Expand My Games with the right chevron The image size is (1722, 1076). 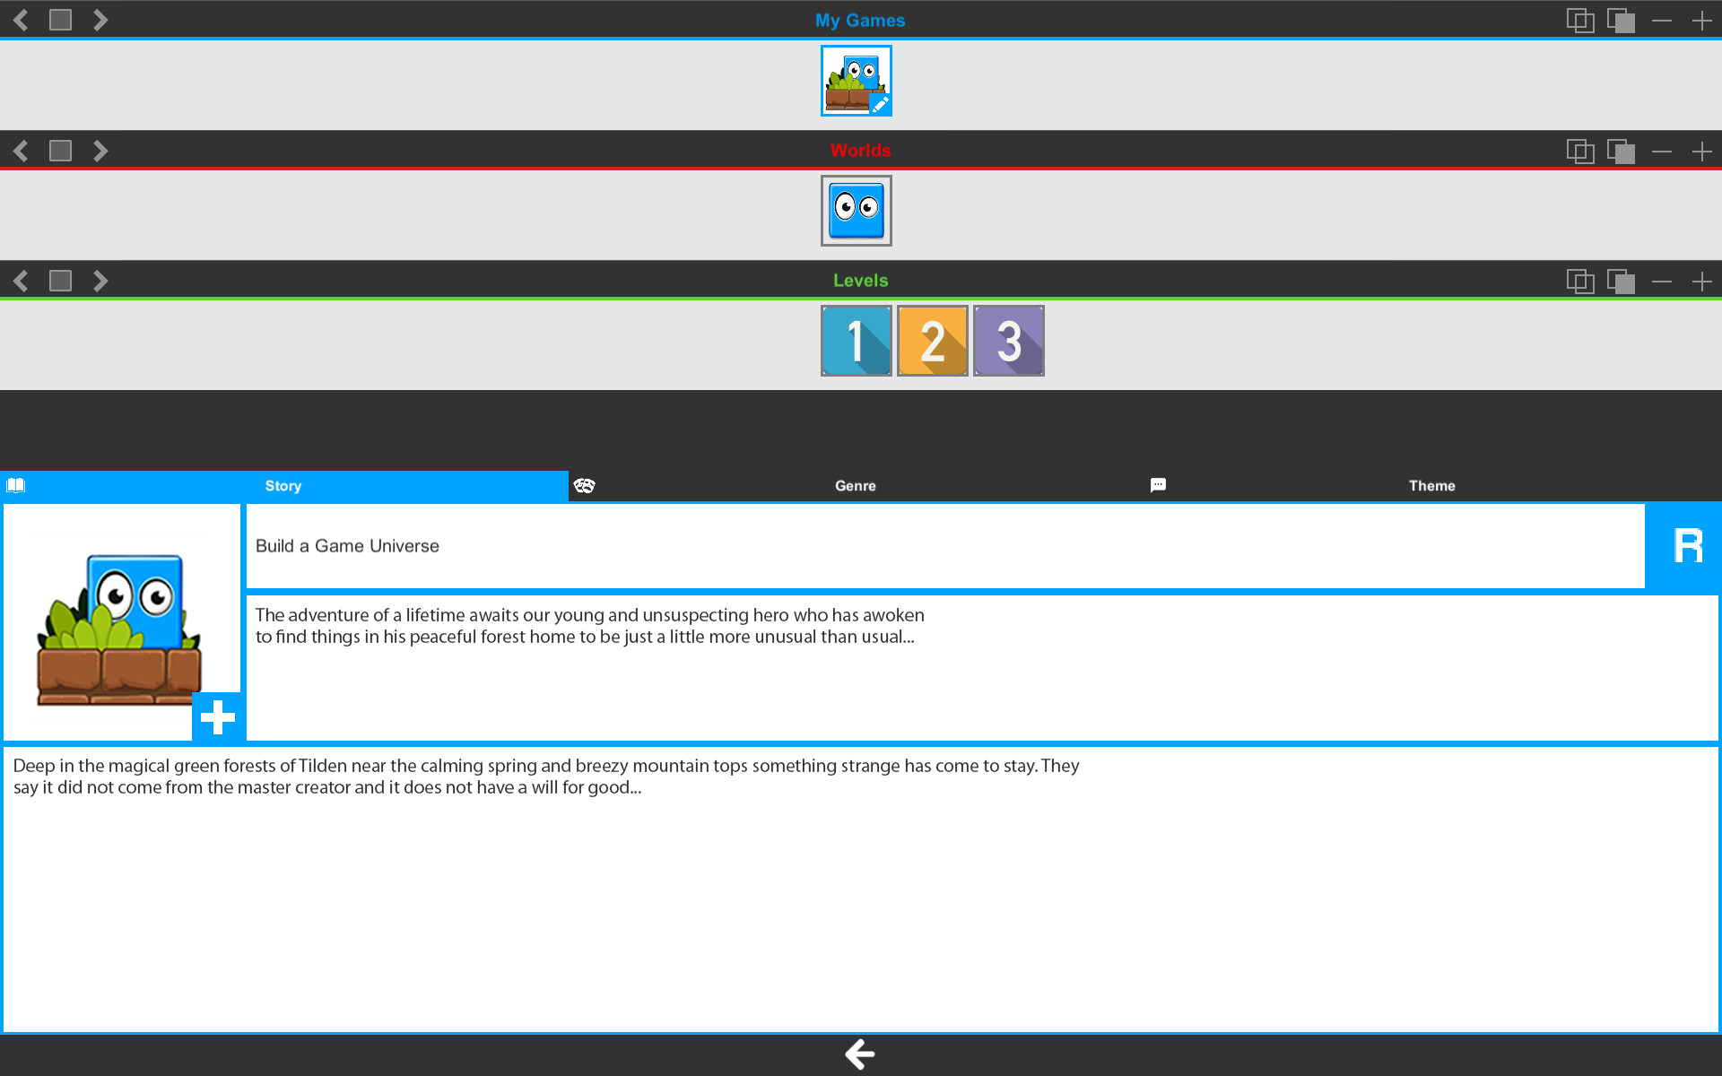click(x=100, y=19)
